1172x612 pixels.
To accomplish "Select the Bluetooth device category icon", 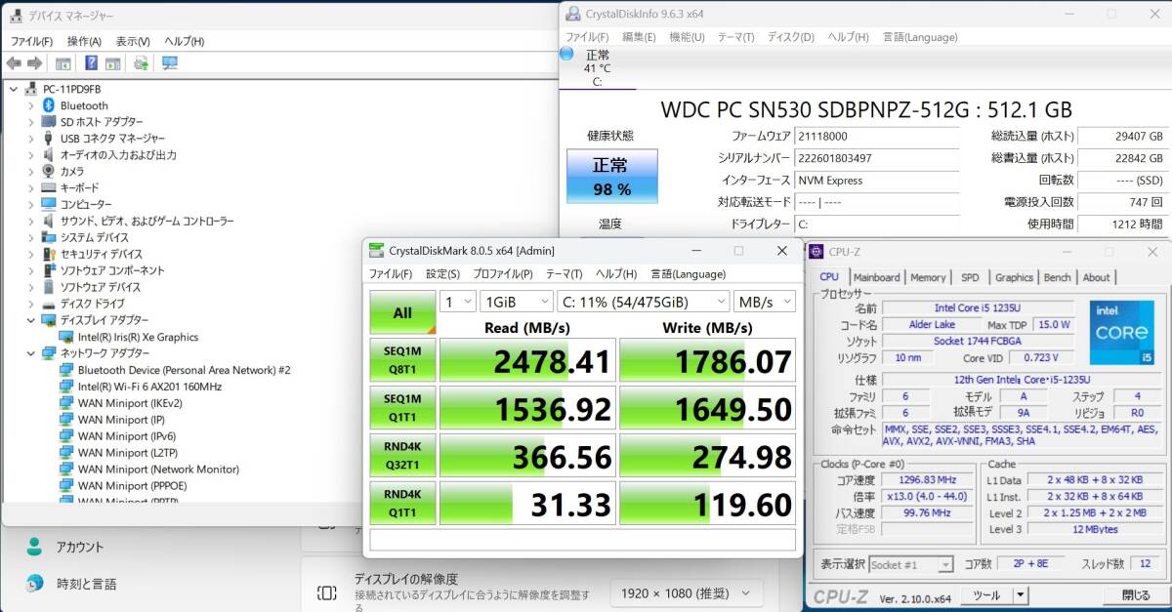I will (x=49, y=105).
